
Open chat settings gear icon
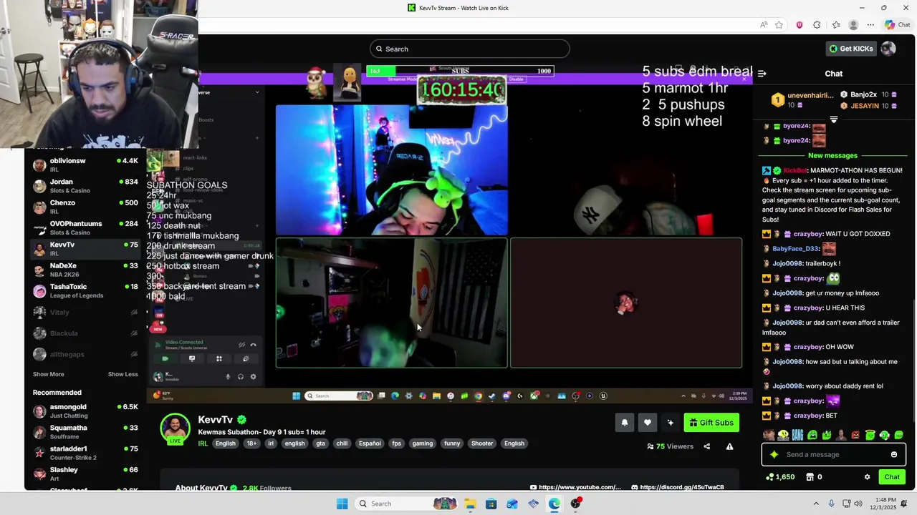tap(867, 477)
